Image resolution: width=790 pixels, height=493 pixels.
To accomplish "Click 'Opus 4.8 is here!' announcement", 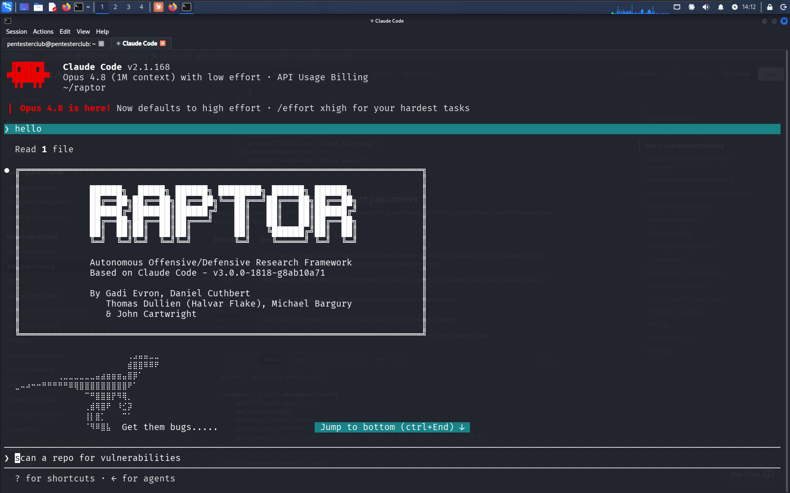I will [65, 108].
